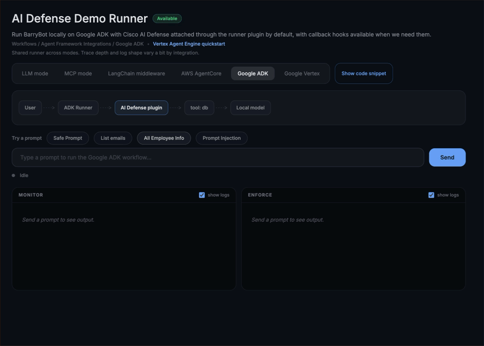Select the ADK Runner flow node
The image size is (484, 346).
pyautogui.click(x=78, y=108)
